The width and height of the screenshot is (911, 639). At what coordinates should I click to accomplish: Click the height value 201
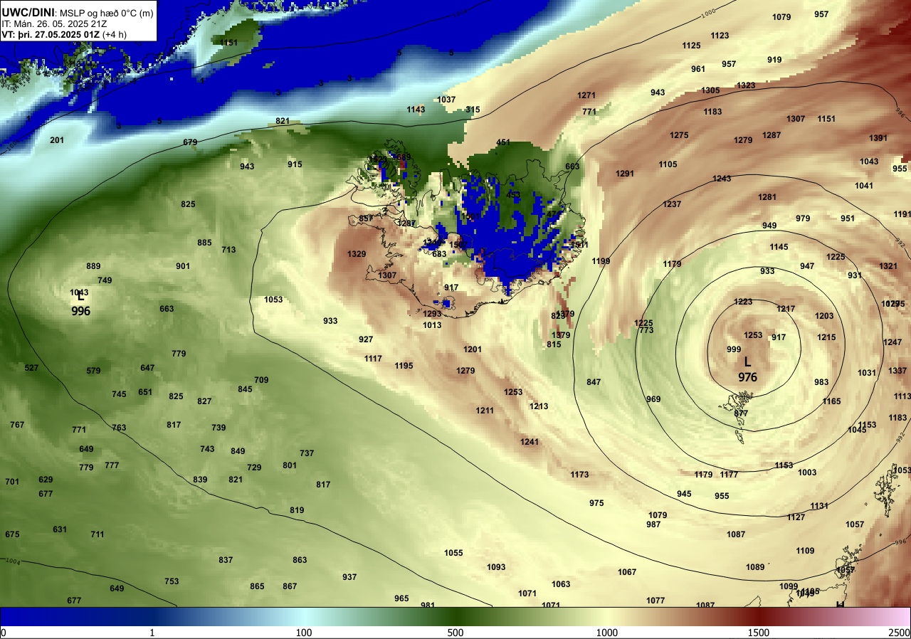tap(57, 140)
